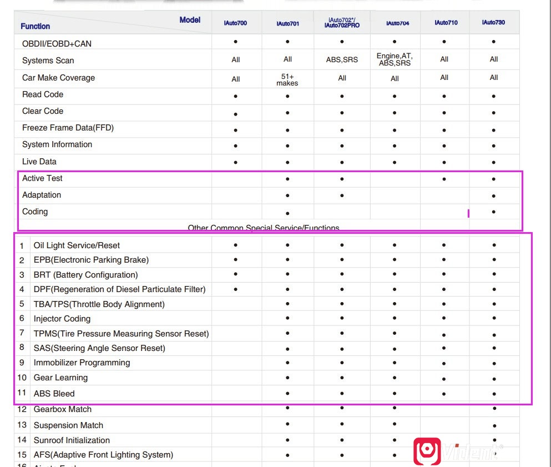Click "All" for Car Make Coverage under IAuto700
This screenshot has height=467, width=551.
[236, 79]
